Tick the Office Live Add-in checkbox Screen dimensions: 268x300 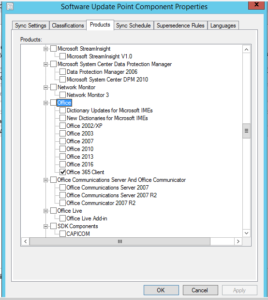pyautogui.click(x=62, y=218)
